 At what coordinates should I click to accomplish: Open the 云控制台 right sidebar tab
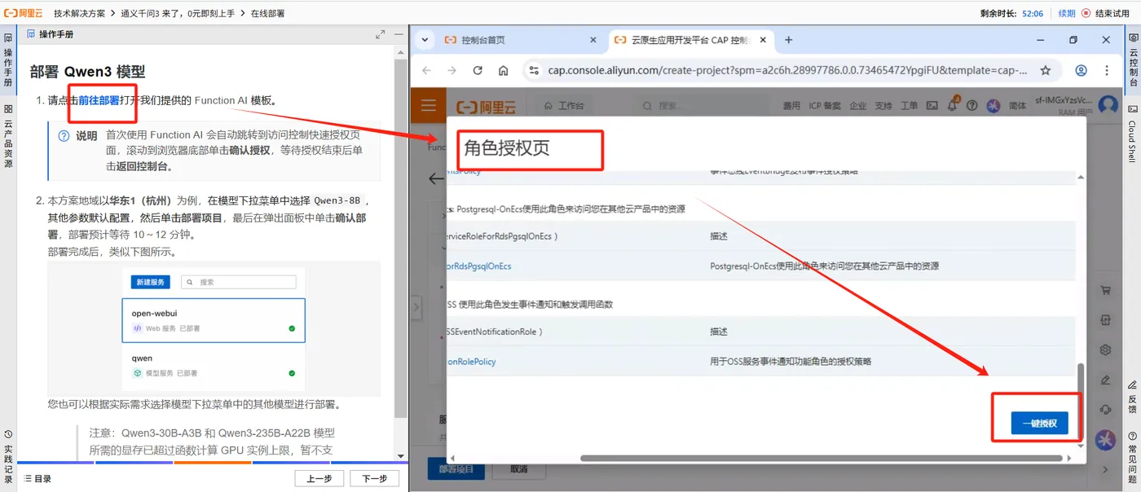[1133, 61]
